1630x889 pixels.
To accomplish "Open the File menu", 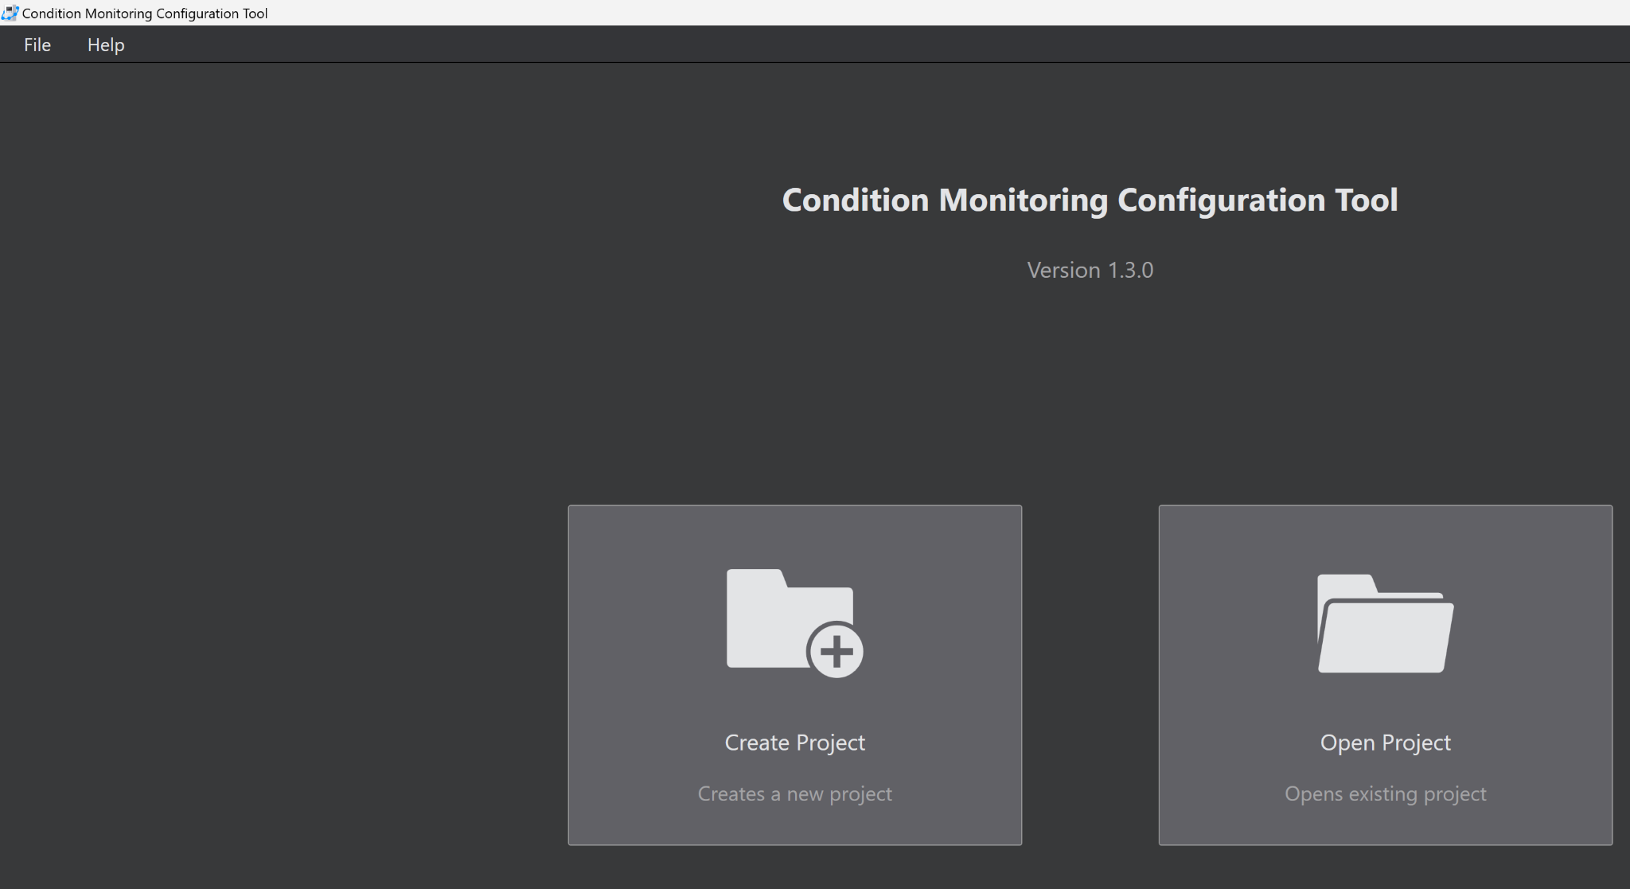I will [37, 45].
